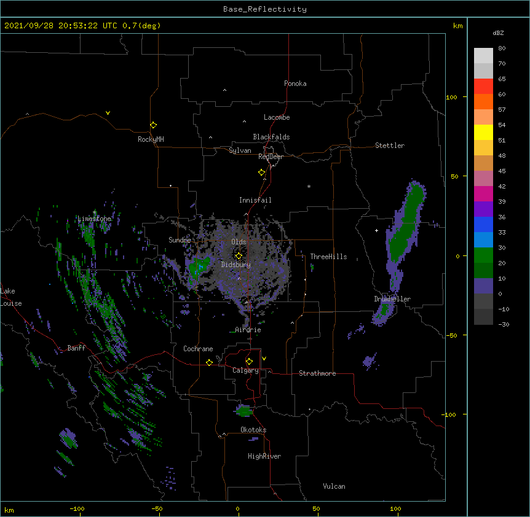Click the Cochrane label
Image resolution: width=530 pixels, height=517 pixels.
[198, 349]
